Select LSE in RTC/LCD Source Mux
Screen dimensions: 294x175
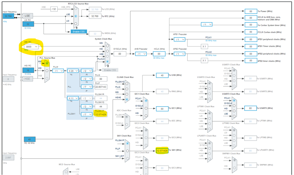[x=76, y=16]
